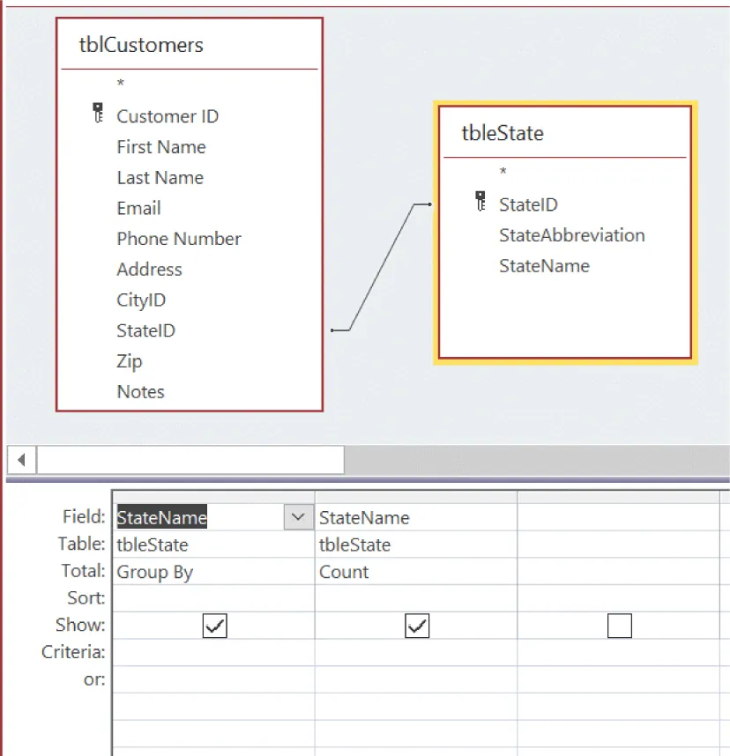This screenshot has height=756, width=730.
Task: Open the StateName field dropdown in the design grid
Action: point(297,517)
